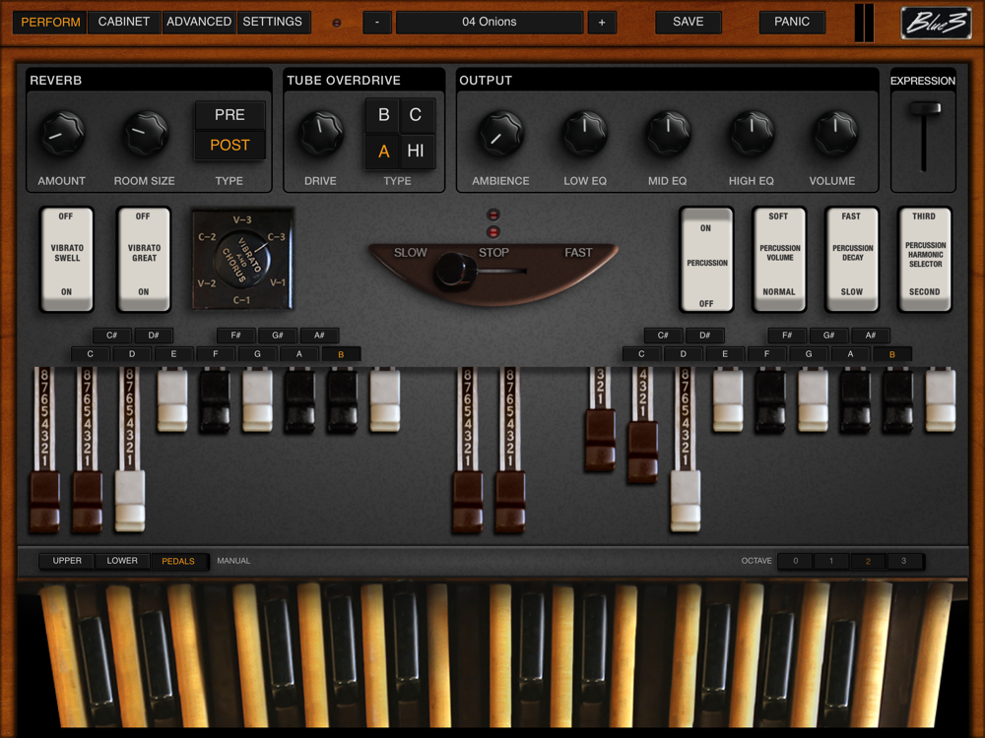
Task: Toggle the VIBRATO GREAT rocker switch
Action: [144, 259]
